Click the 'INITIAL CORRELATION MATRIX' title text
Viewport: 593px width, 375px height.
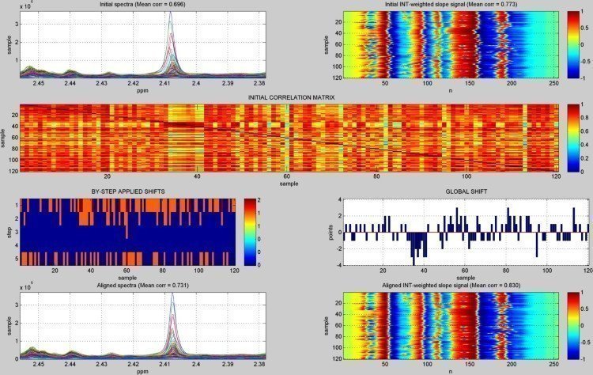291,97
